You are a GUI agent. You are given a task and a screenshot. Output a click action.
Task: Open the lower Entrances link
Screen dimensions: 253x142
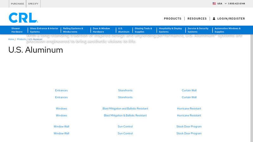coord(61,98)
